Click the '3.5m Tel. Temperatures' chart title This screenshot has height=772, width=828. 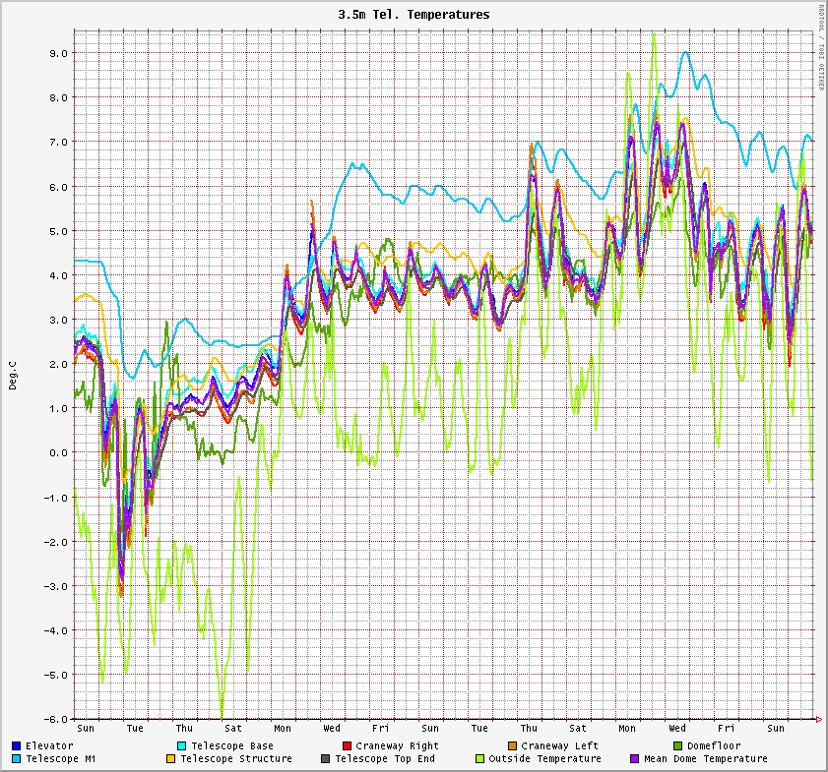(x=414, y=15)
